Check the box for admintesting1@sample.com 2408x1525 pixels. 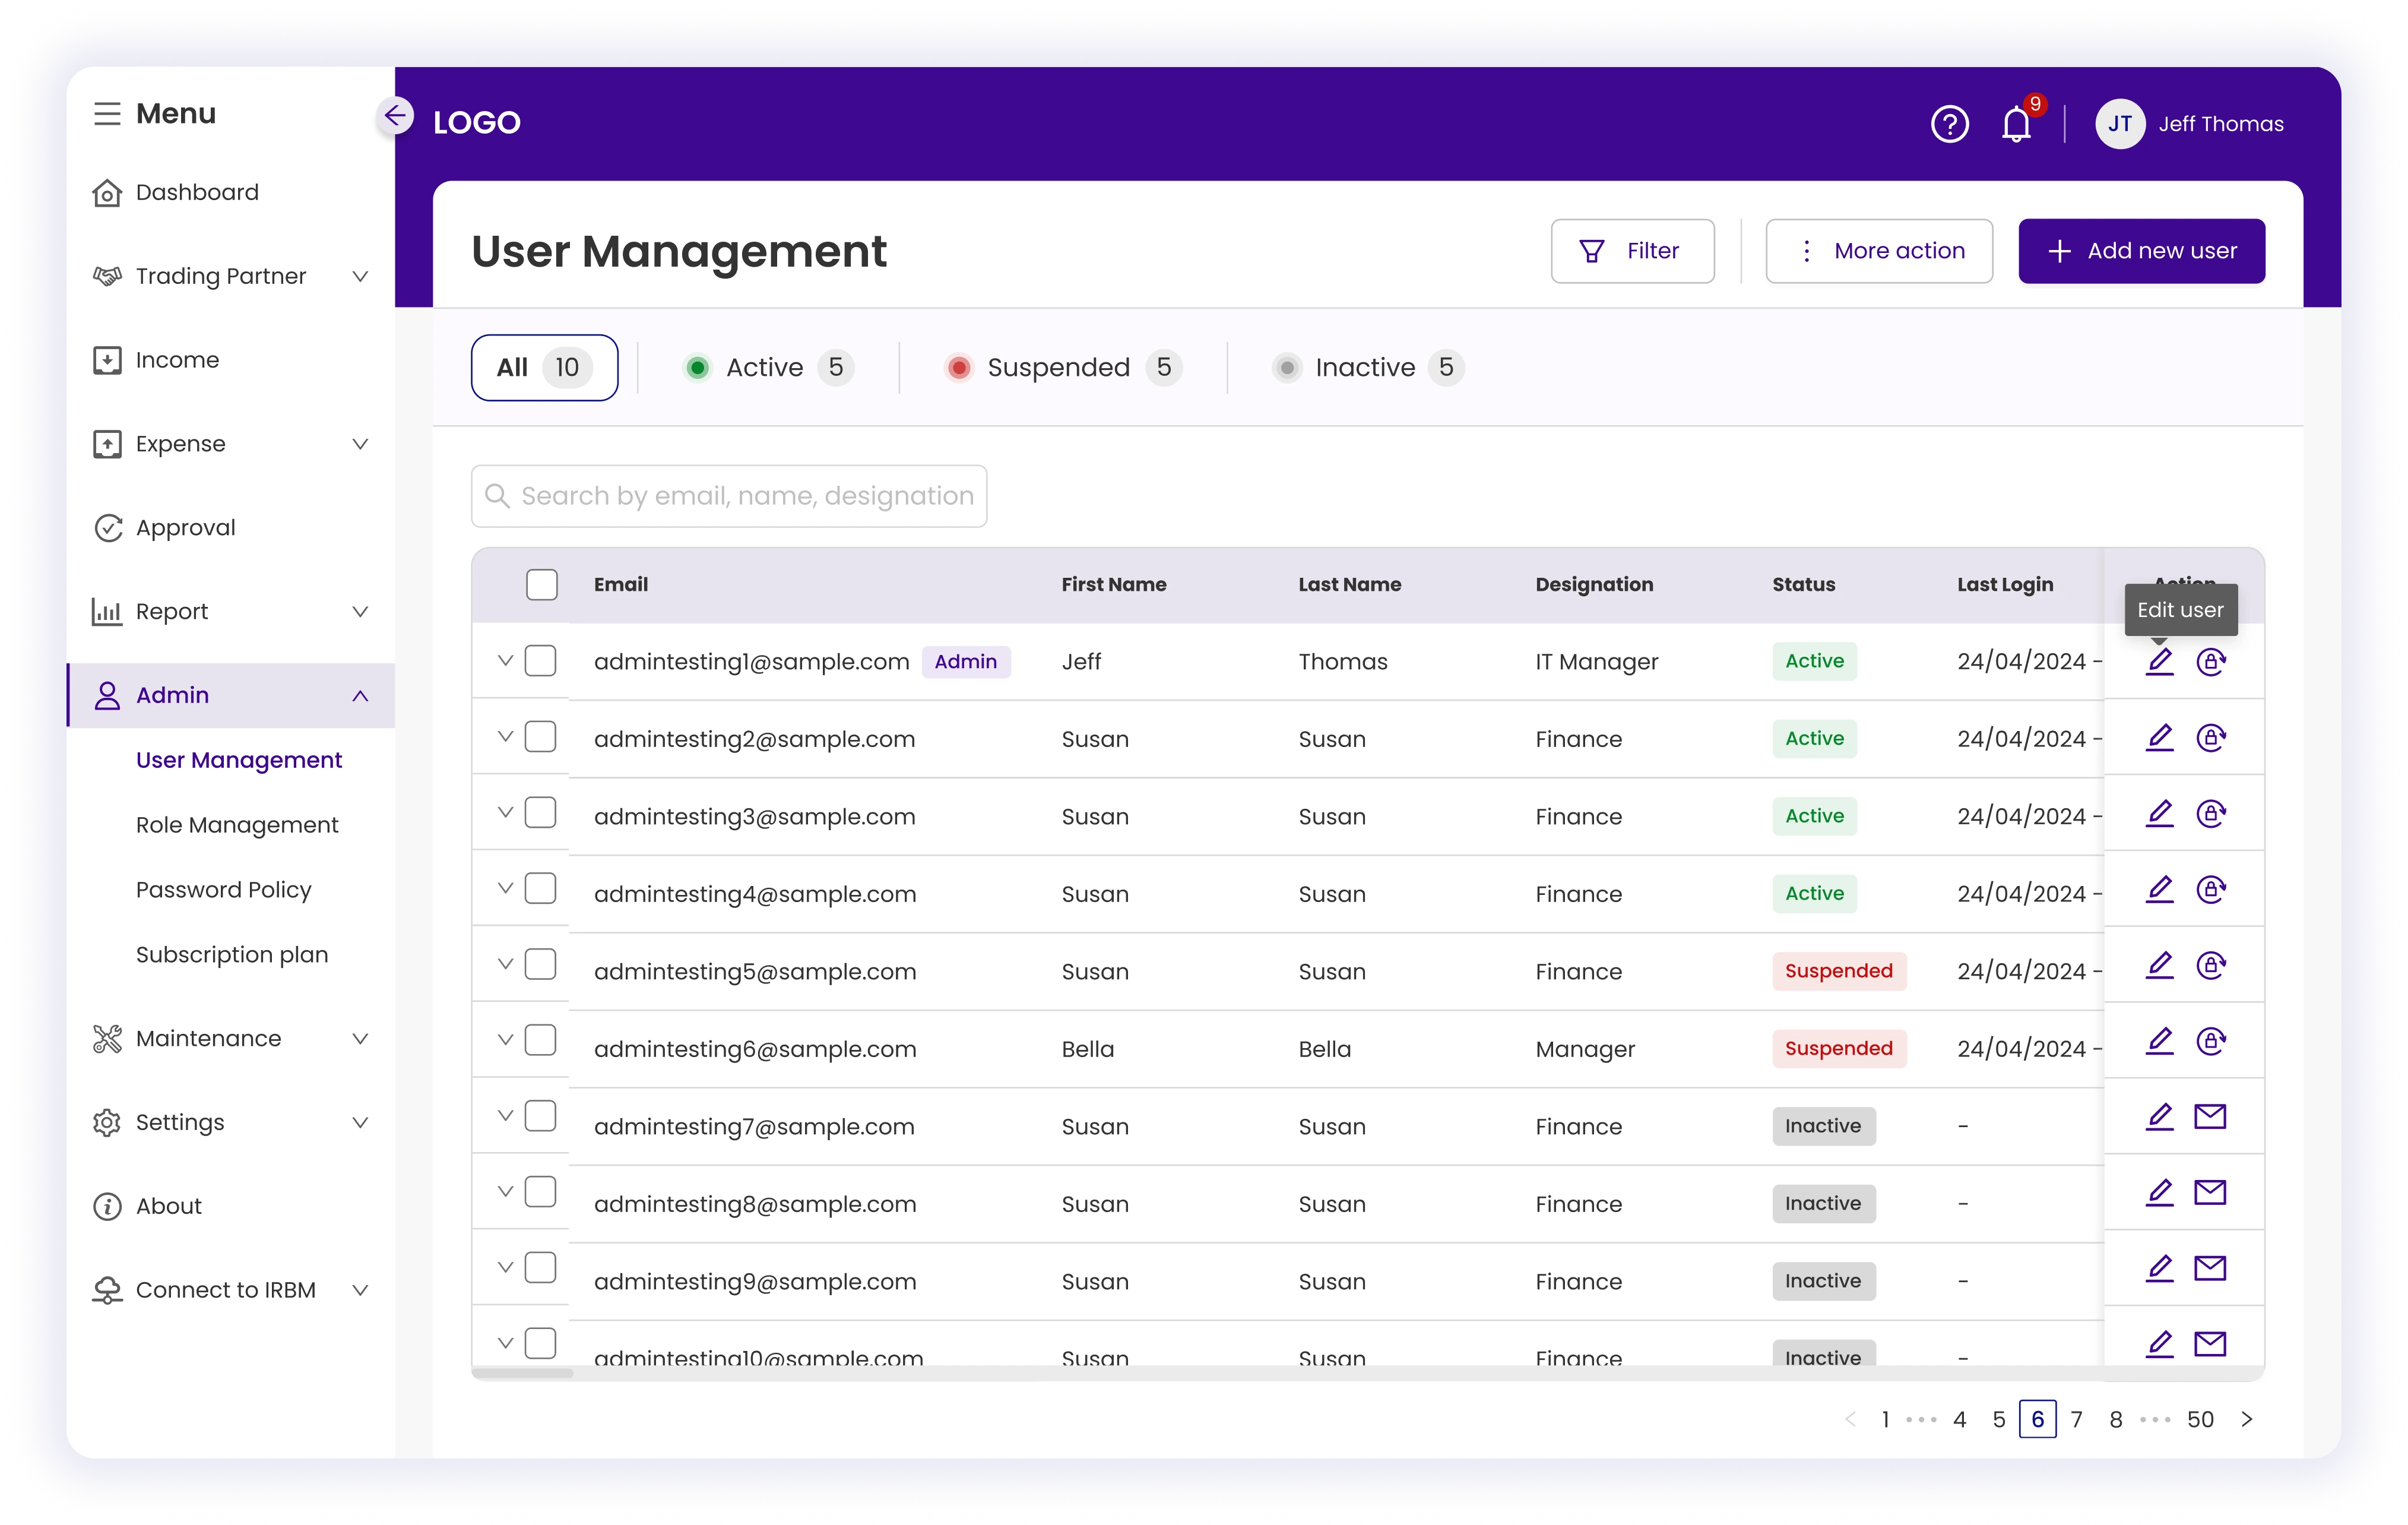pos(541,661)
